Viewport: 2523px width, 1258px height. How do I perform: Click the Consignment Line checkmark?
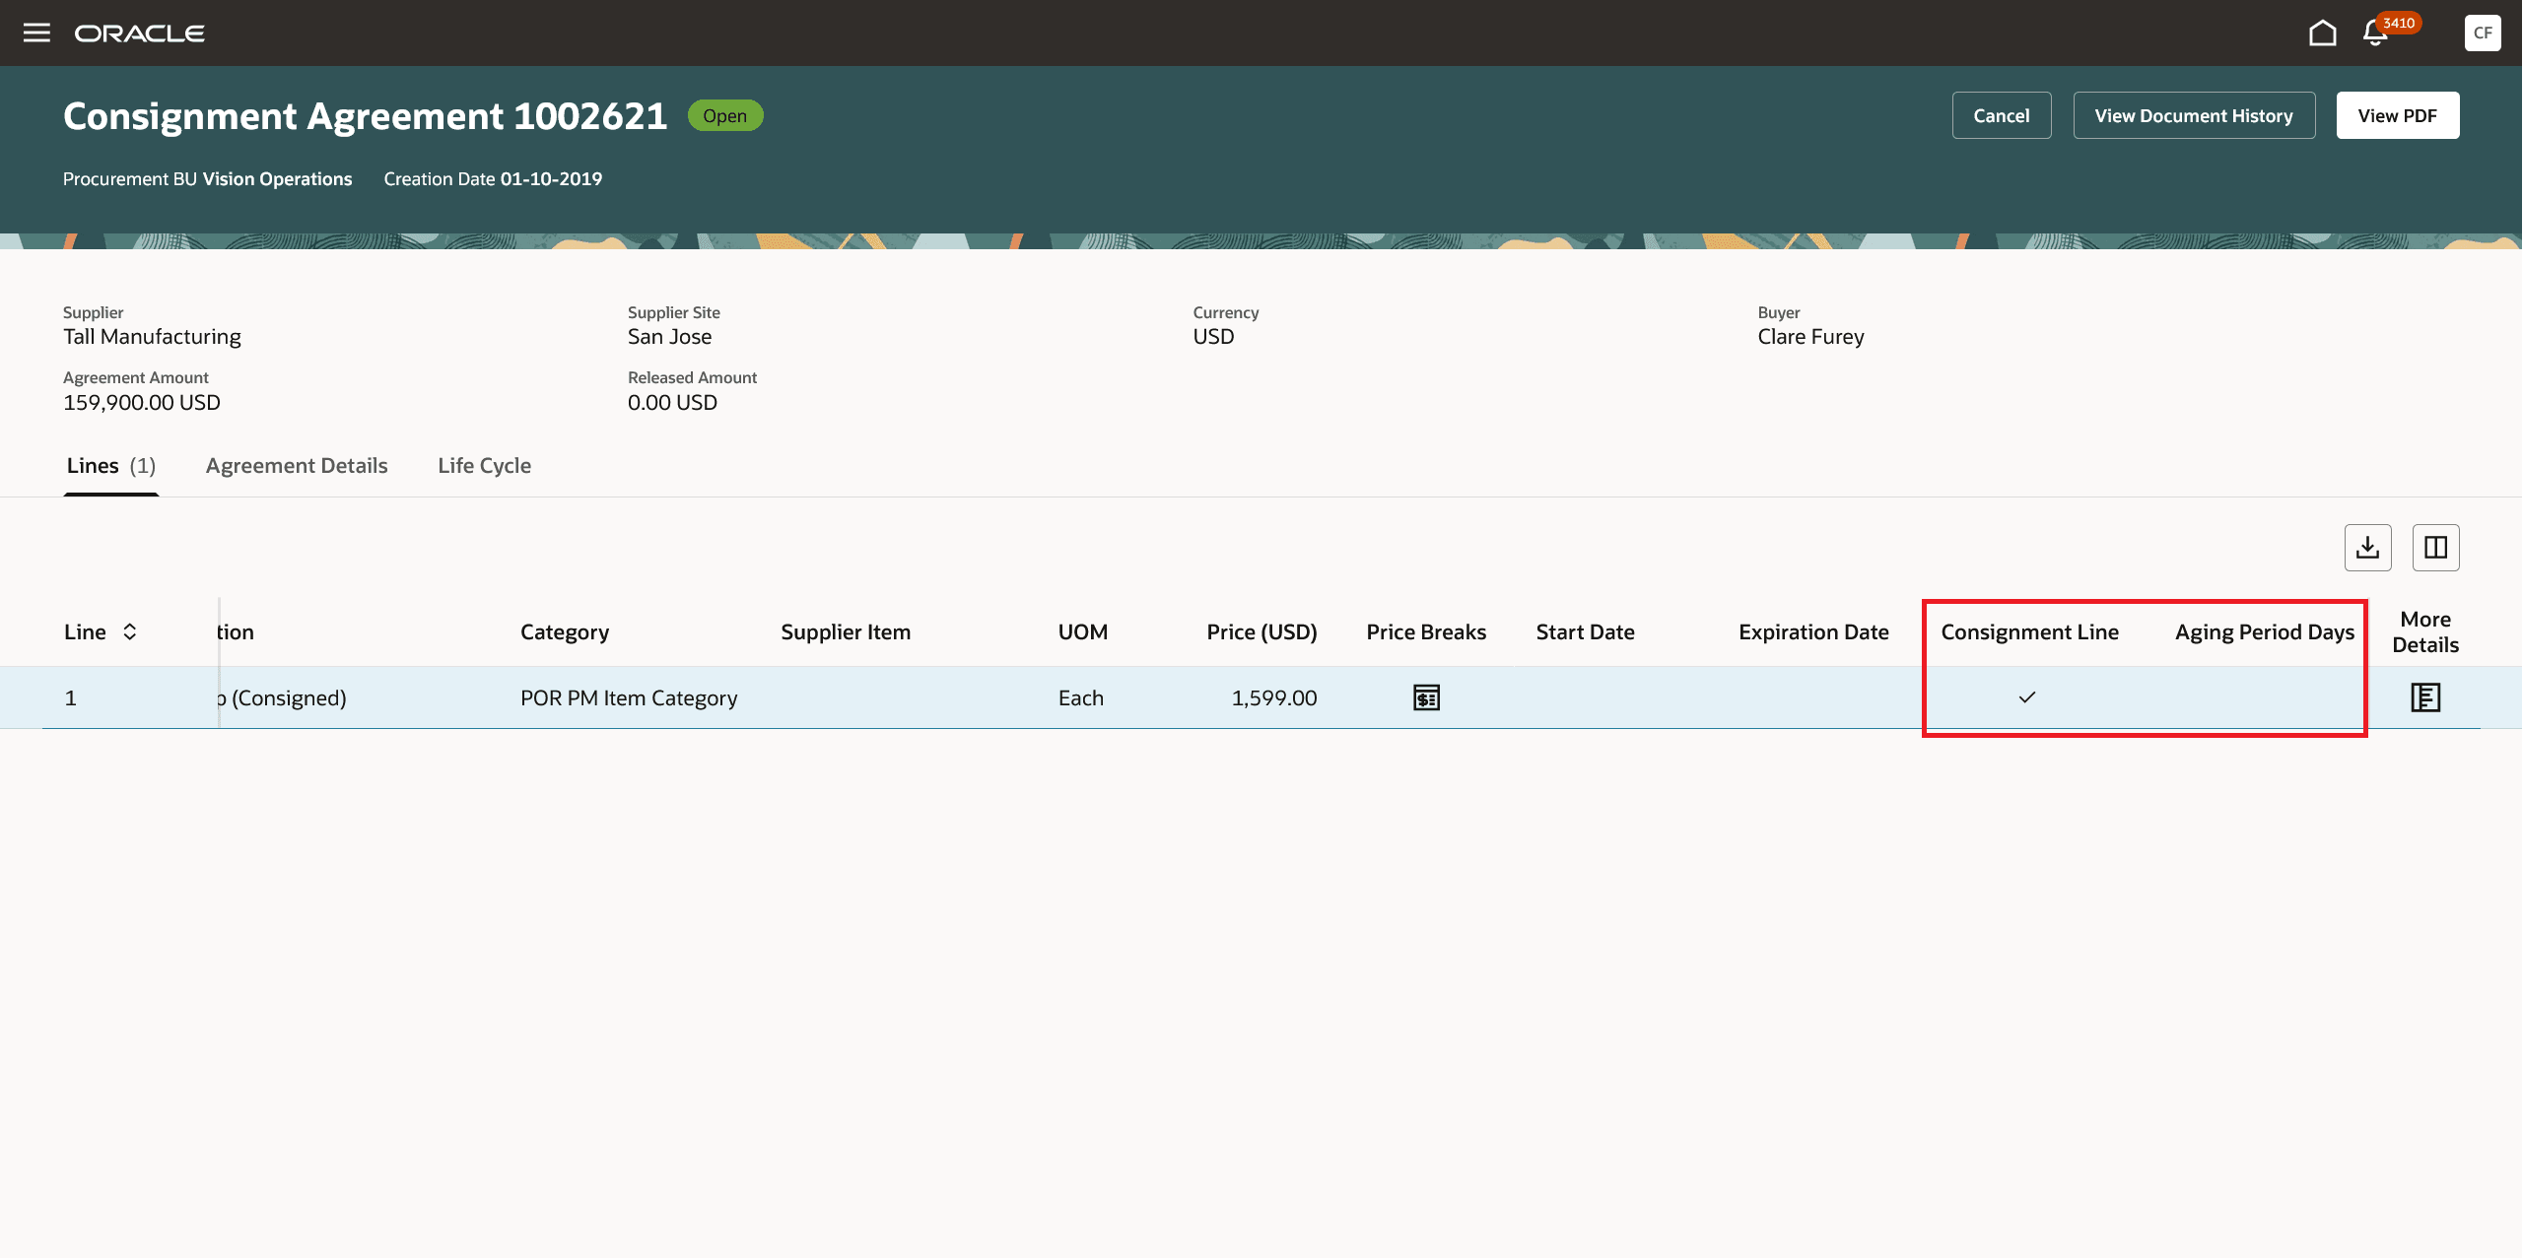(x=2027, y=697)
